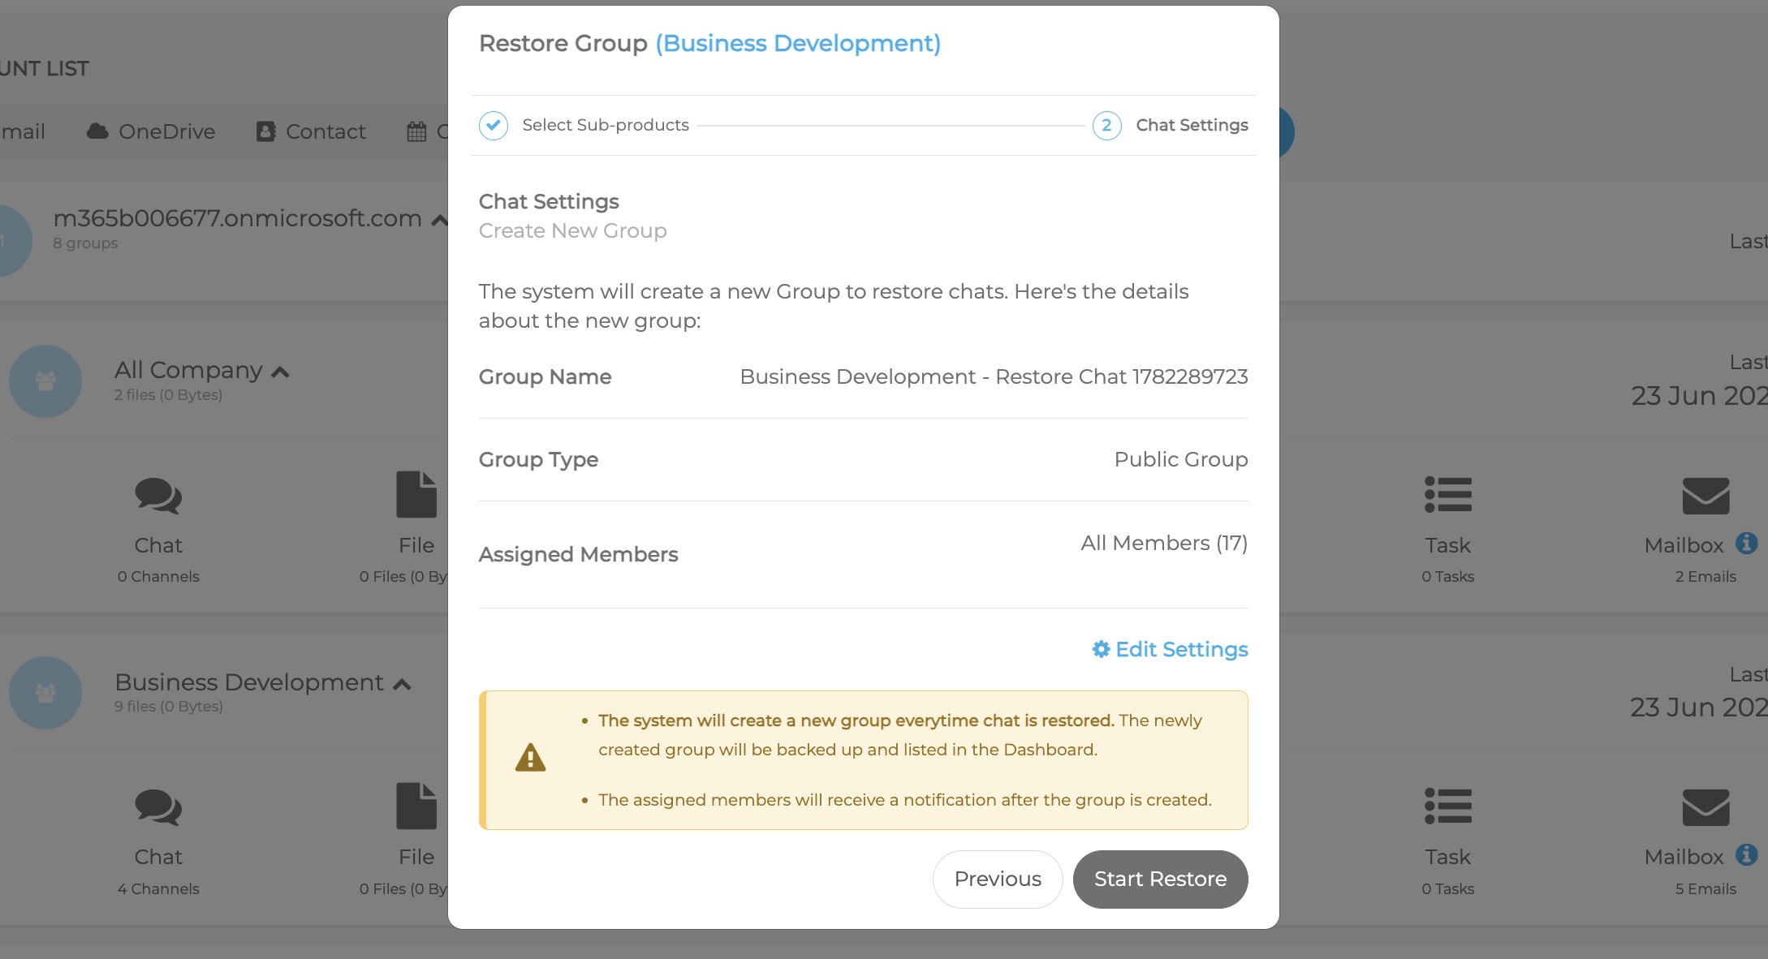Open the Edit Settings link
The width and height of the screenshot is (1768, 959).
point(1170,649)
